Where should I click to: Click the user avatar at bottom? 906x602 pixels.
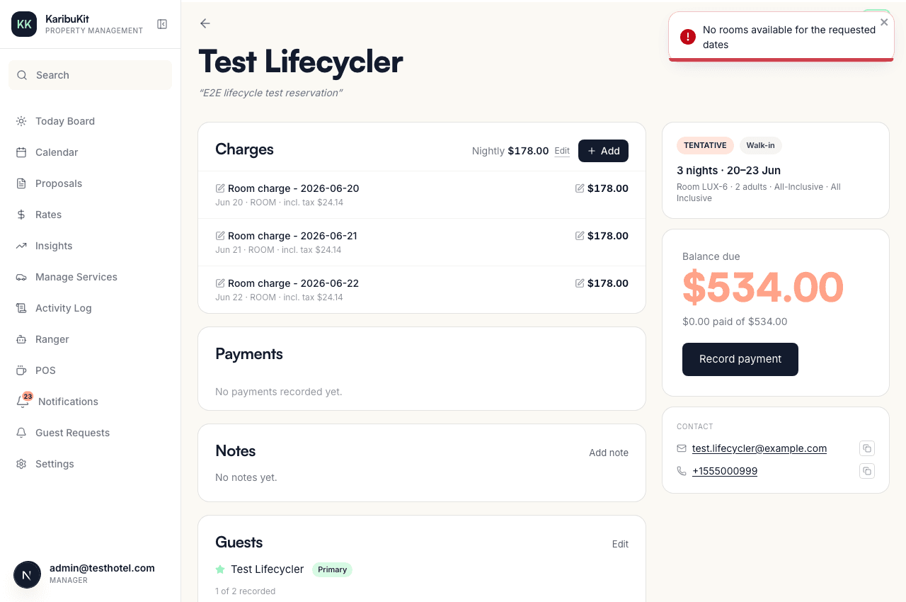click(x=27, y=574)
